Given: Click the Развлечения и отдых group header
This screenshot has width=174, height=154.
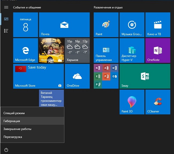Looking at the screenshot, I should coord(108,7).
